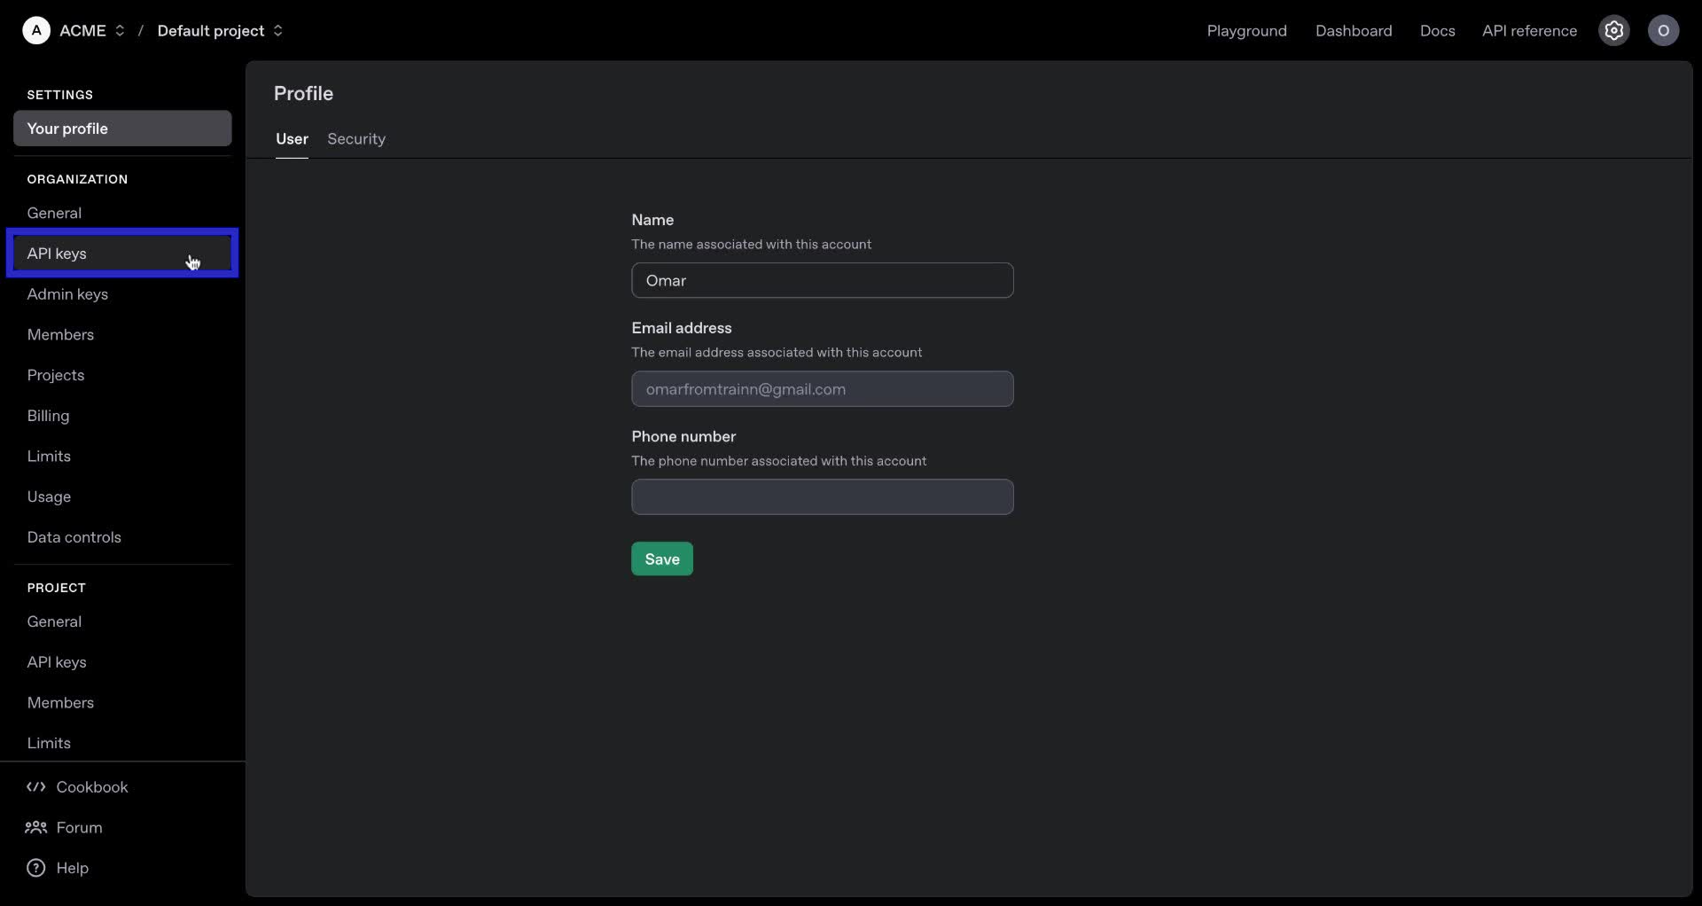Open Cookbook using the code icon
This screenshot has height=906, width=1702.
pos(35,786)
